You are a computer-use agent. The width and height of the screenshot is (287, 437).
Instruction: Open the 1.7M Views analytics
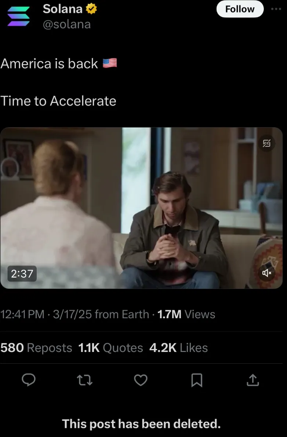186,314
